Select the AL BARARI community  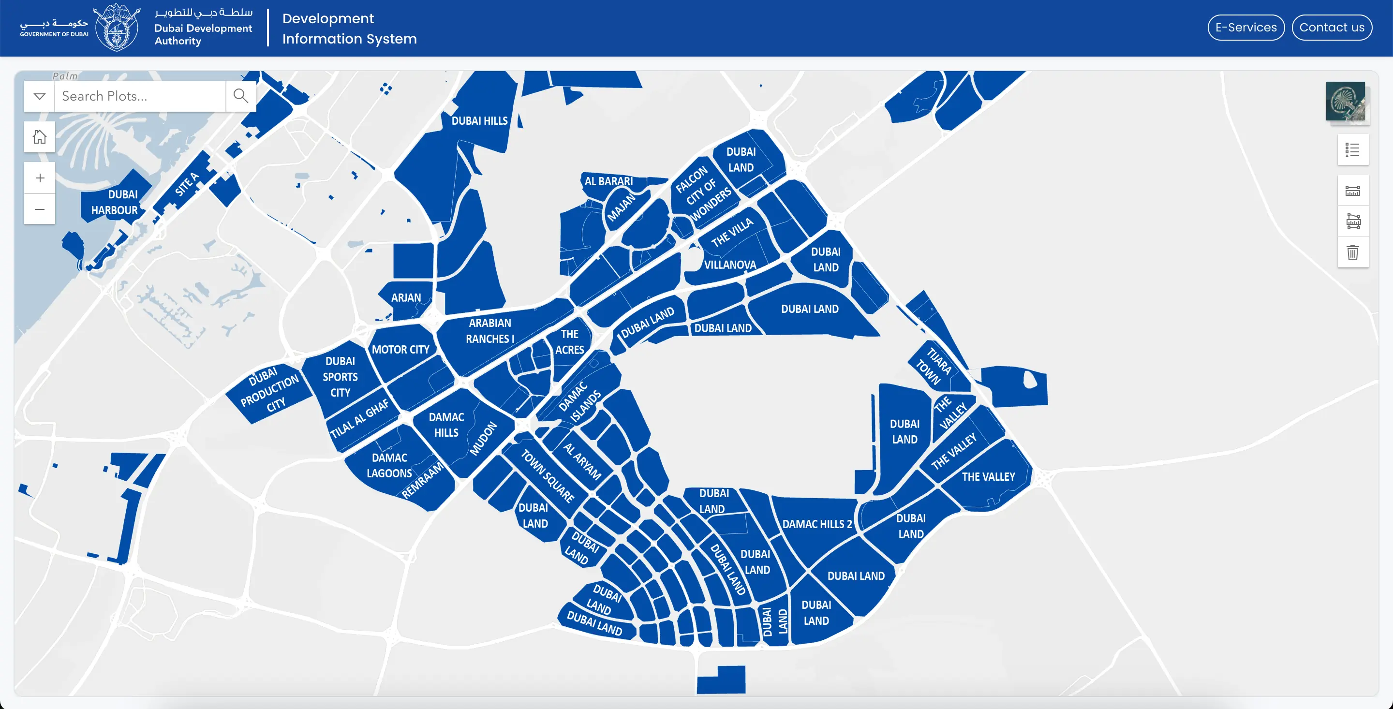[608, 181]
